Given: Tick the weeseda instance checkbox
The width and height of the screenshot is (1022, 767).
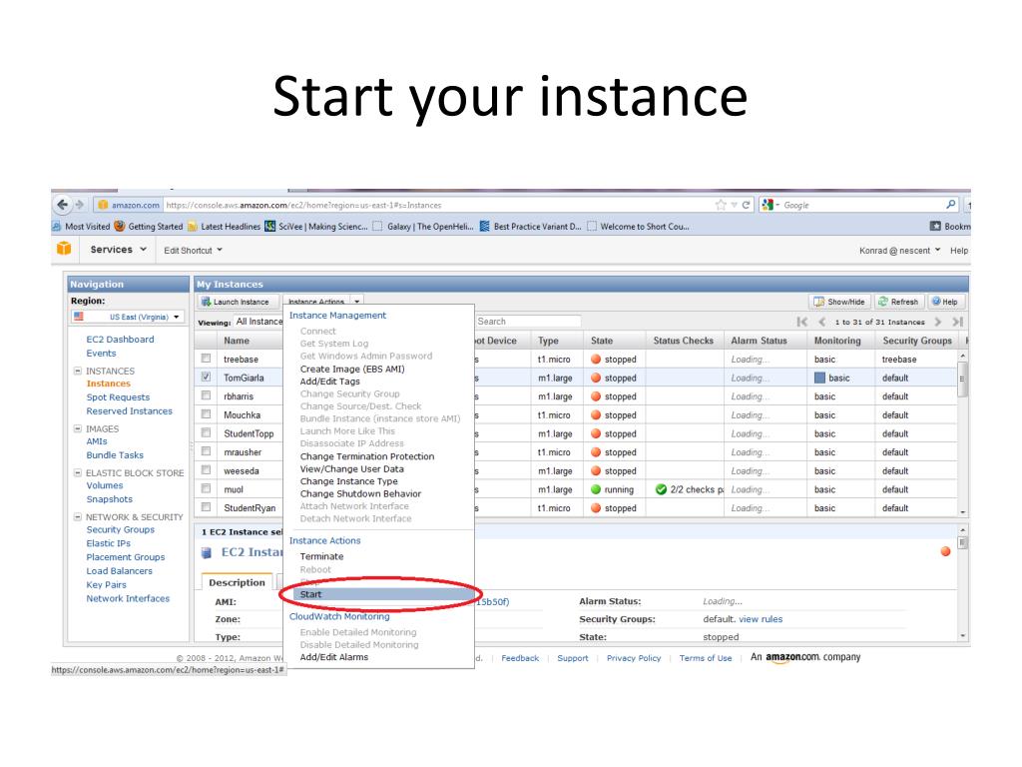Looking at the screenshot, I should tap(206, 469).
